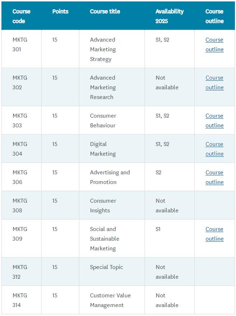Click the Points column header
236x316 pixels.
(61, 11)
